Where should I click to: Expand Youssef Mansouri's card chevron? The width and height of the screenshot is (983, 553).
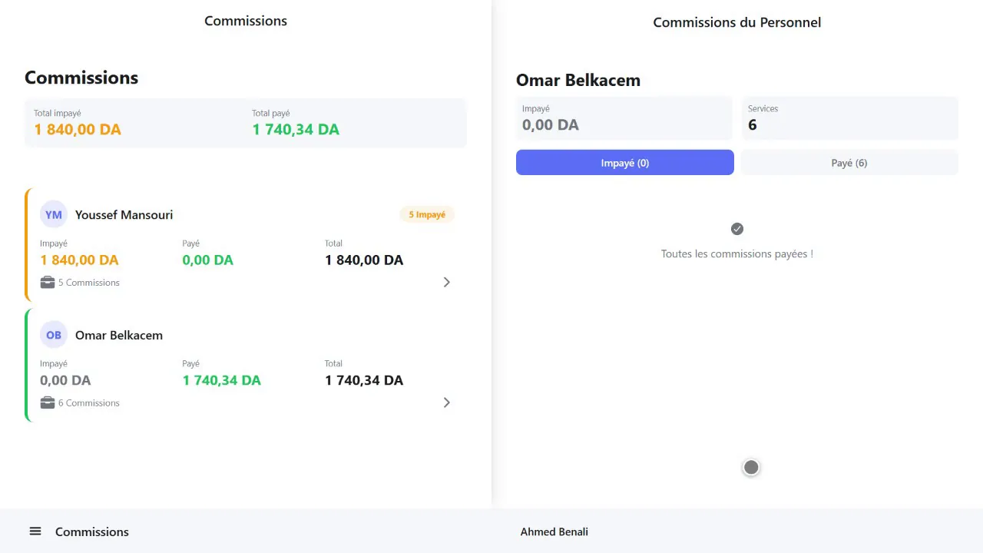coord(447,283)
